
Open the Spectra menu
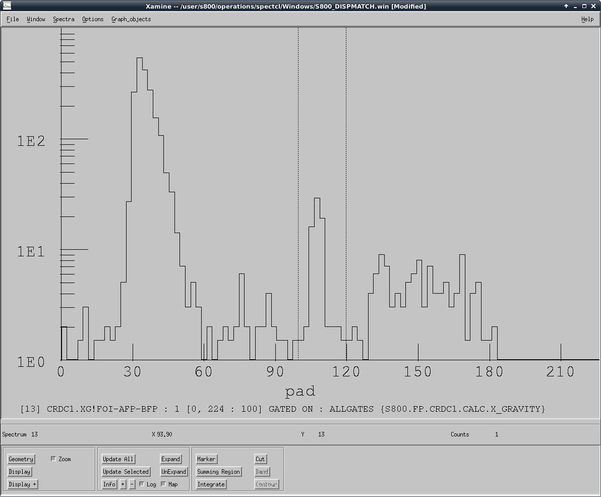pos(64,19)
